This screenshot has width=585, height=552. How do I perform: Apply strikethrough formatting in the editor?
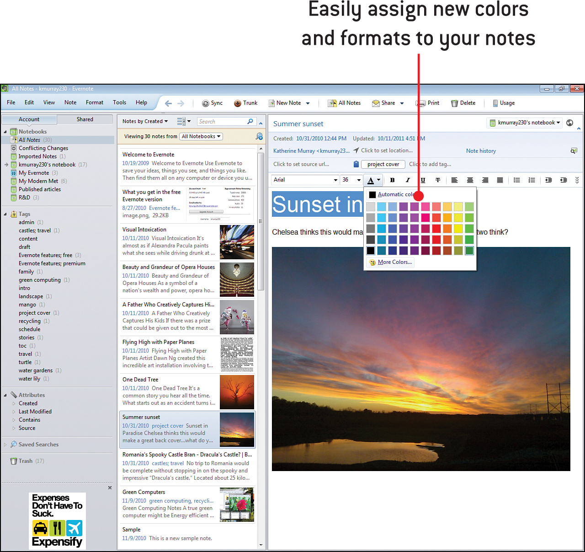438,180
